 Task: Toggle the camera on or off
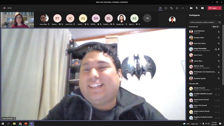coord(191,8)
